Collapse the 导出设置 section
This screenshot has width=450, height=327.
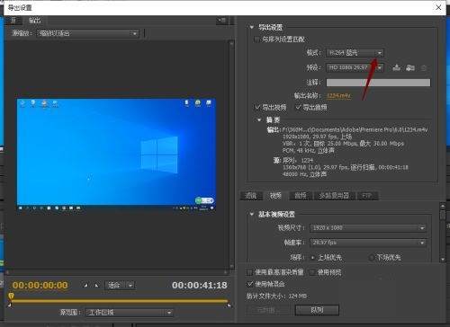point(252,27)
